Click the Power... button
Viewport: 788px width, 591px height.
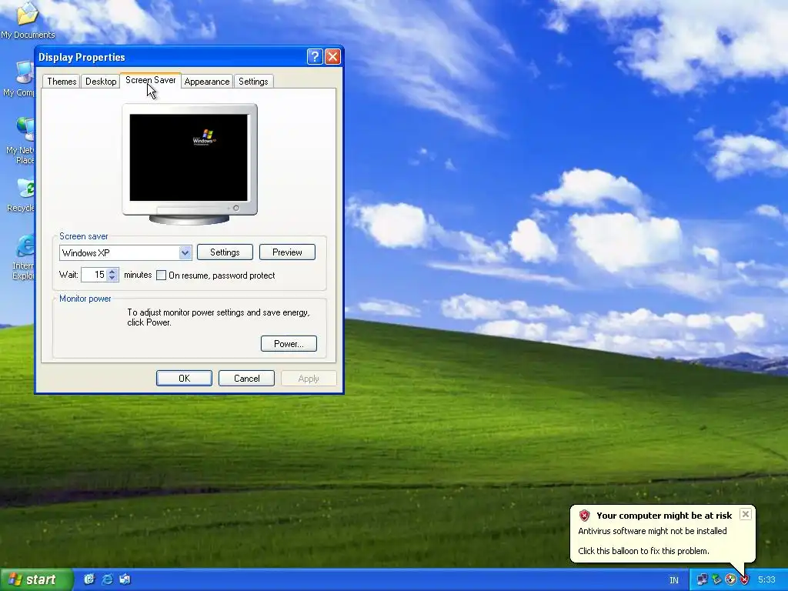point(289,344)
